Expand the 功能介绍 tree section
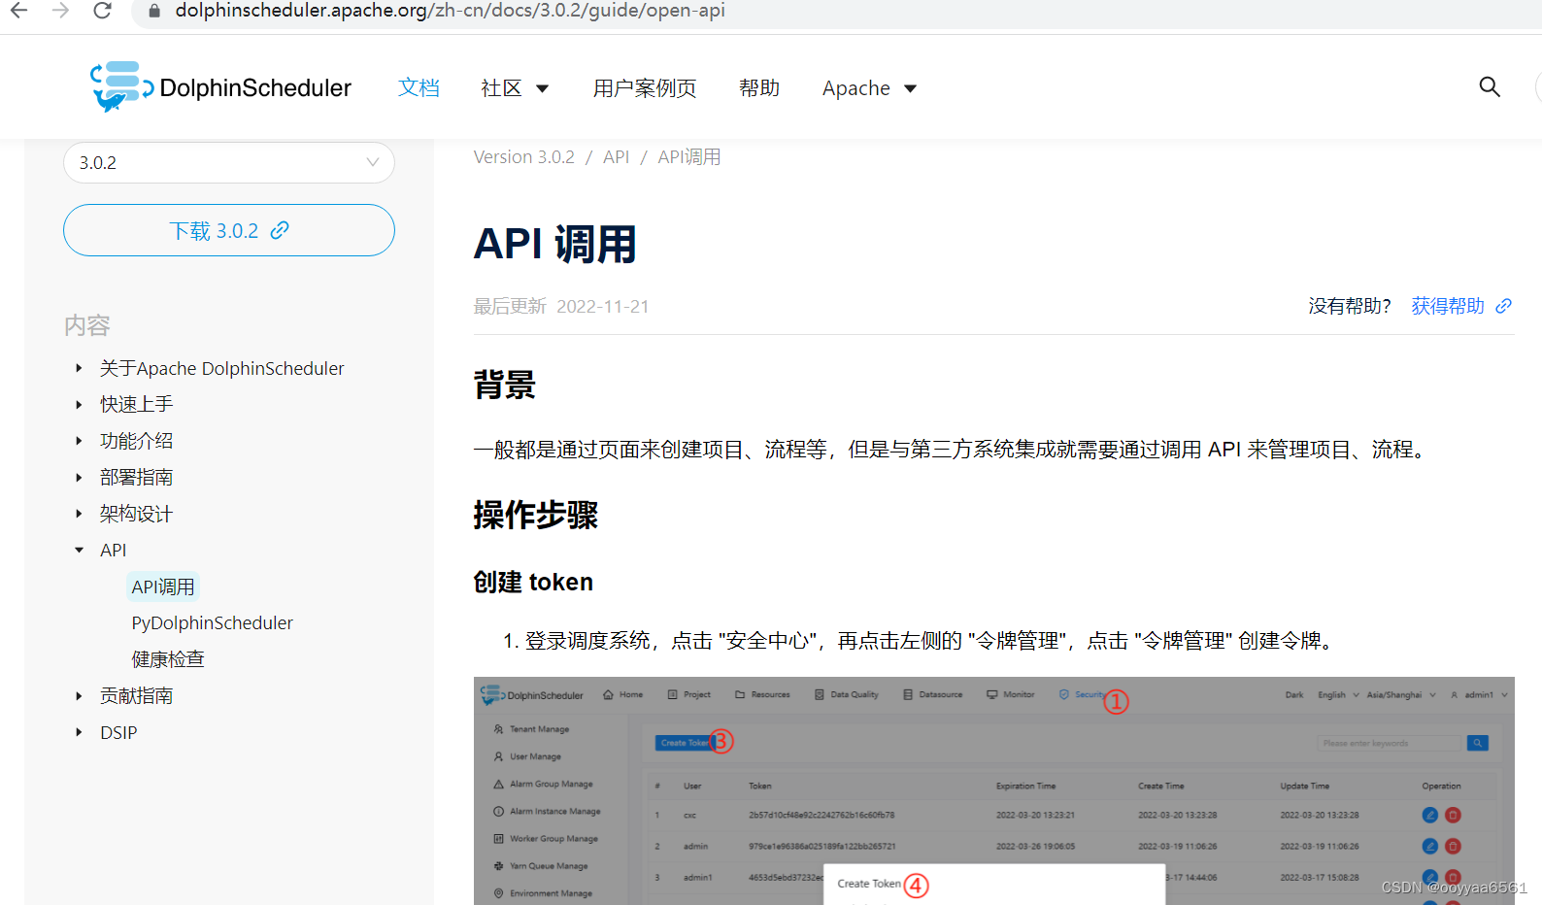 click(79, 441)
